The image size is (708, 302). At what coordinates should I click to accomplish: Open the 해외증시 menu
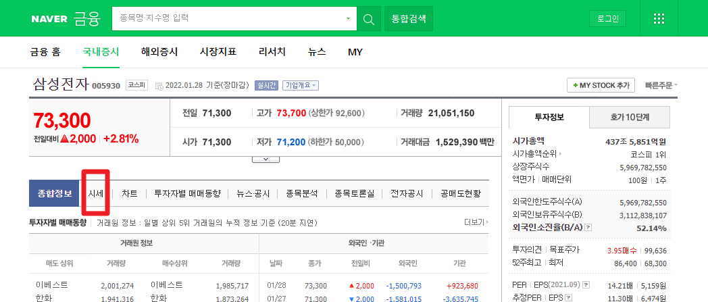click(159, 52)
